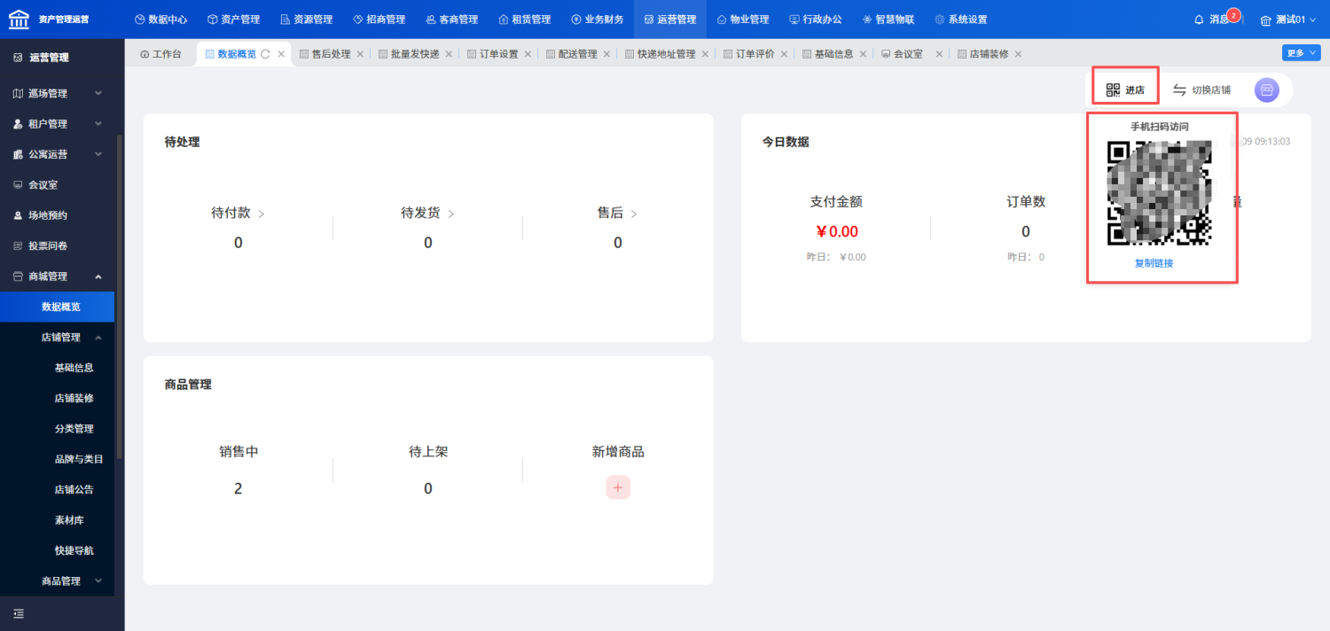Click the purple store avatar icon
Image resolution: width=1330 pixels, height=631 pixels.
(1267, 90)
